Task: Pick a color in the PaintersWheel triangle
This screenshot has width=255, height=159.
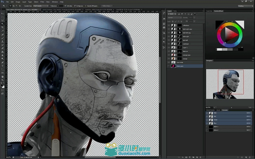Action: click(x=230, y=34)
